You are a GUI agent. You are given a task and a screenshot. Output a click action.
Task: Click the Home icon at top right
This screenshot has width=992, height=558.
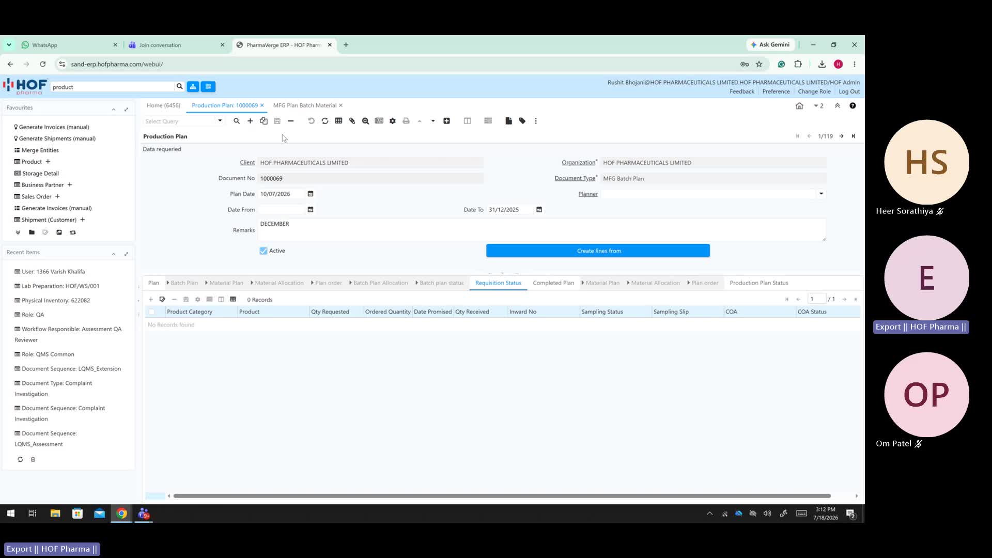pos(799,106)
